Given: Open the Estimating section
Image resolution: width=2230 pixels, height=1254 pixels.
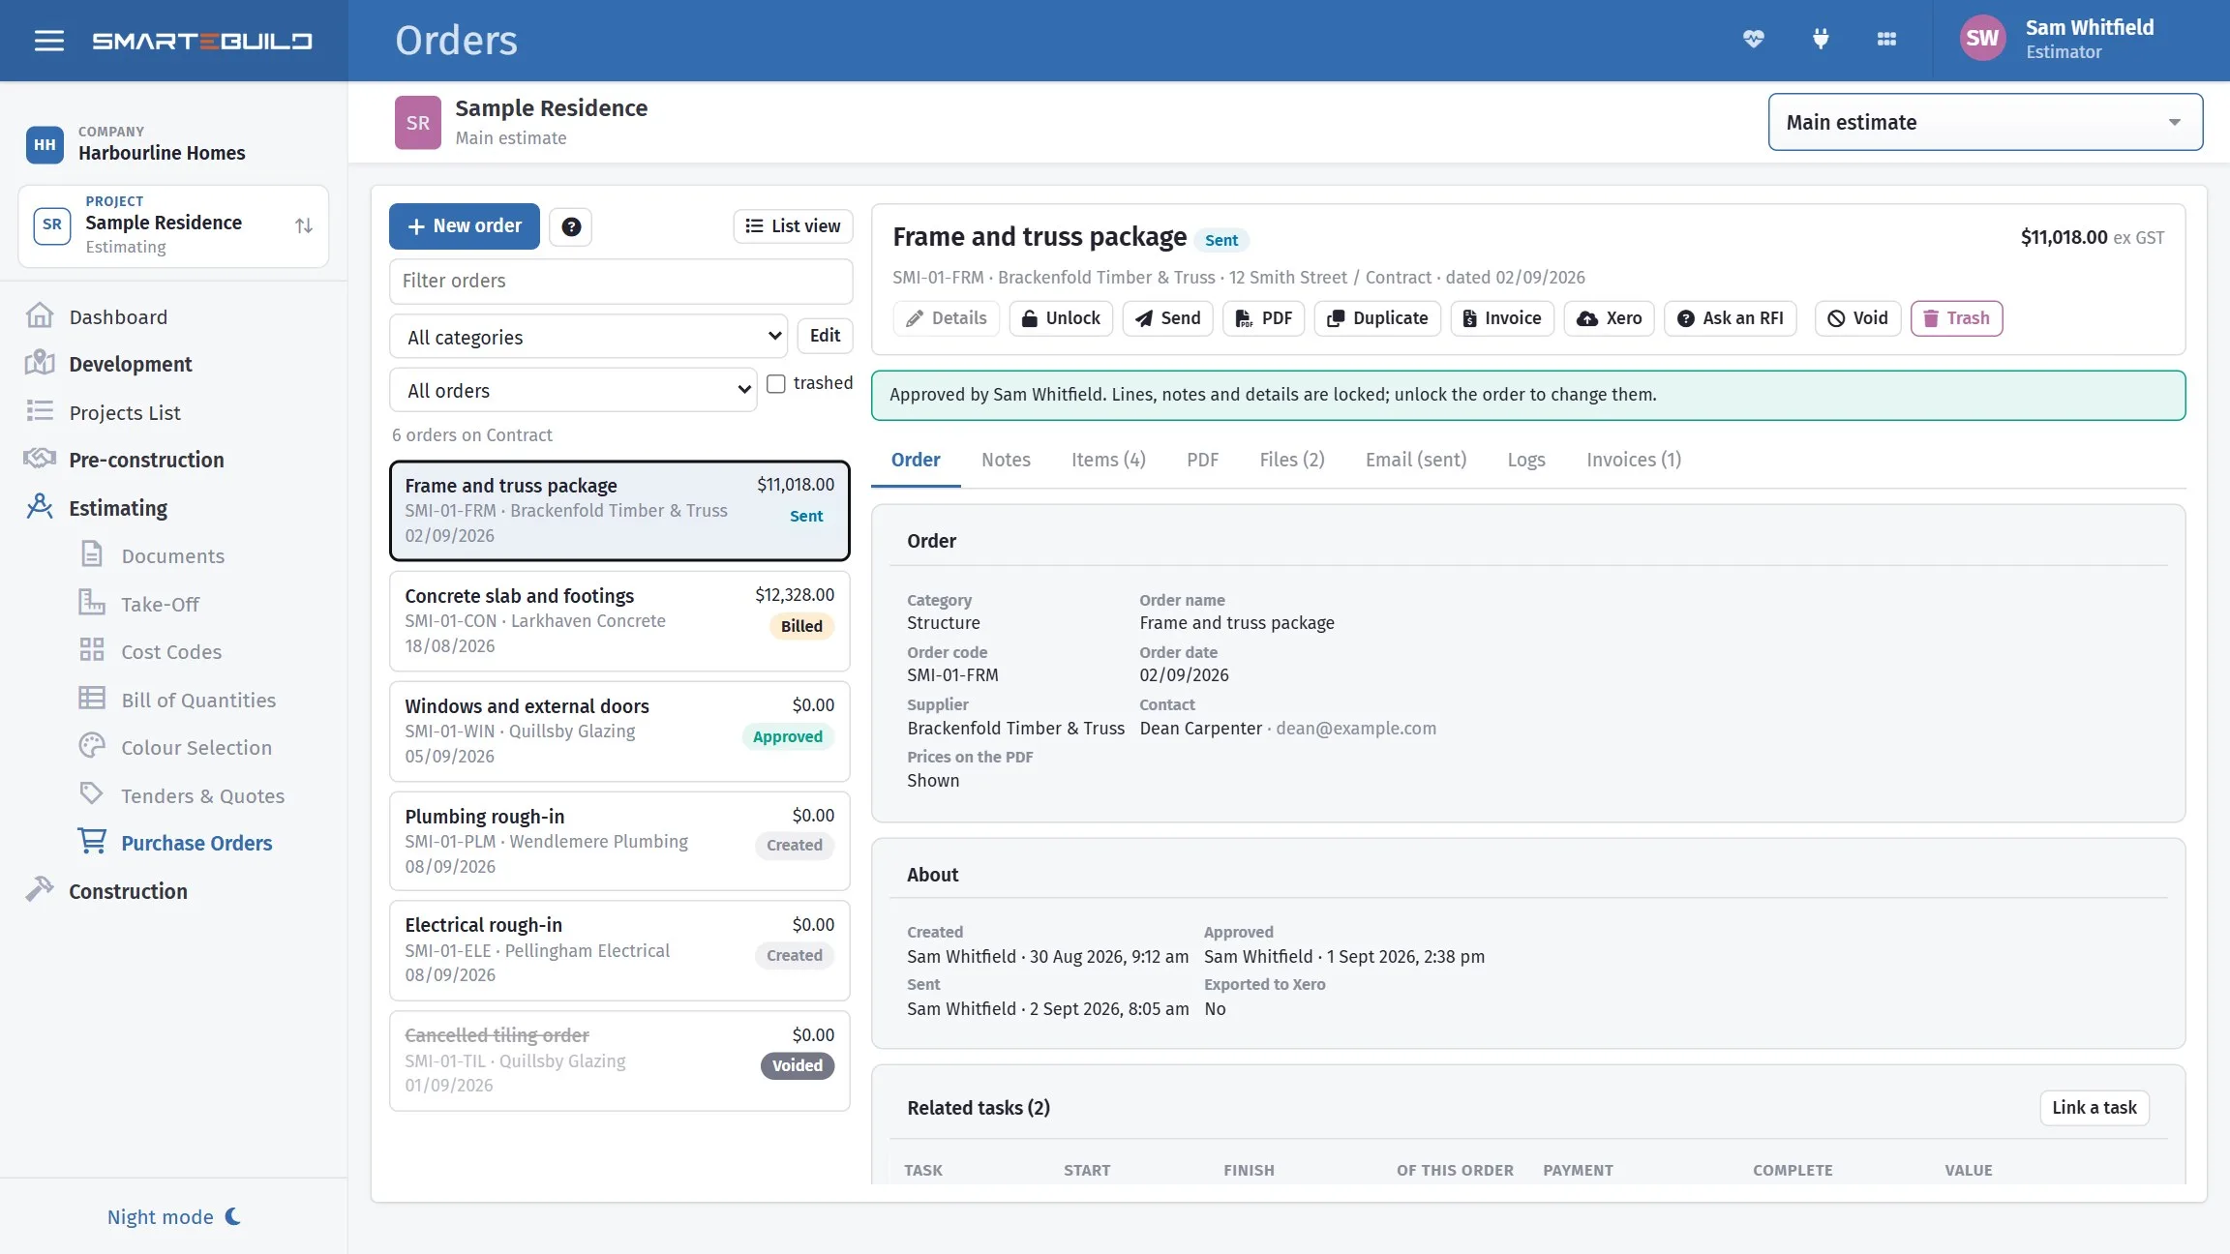Looking at the screenshot, I should click(x=117, y=508).
